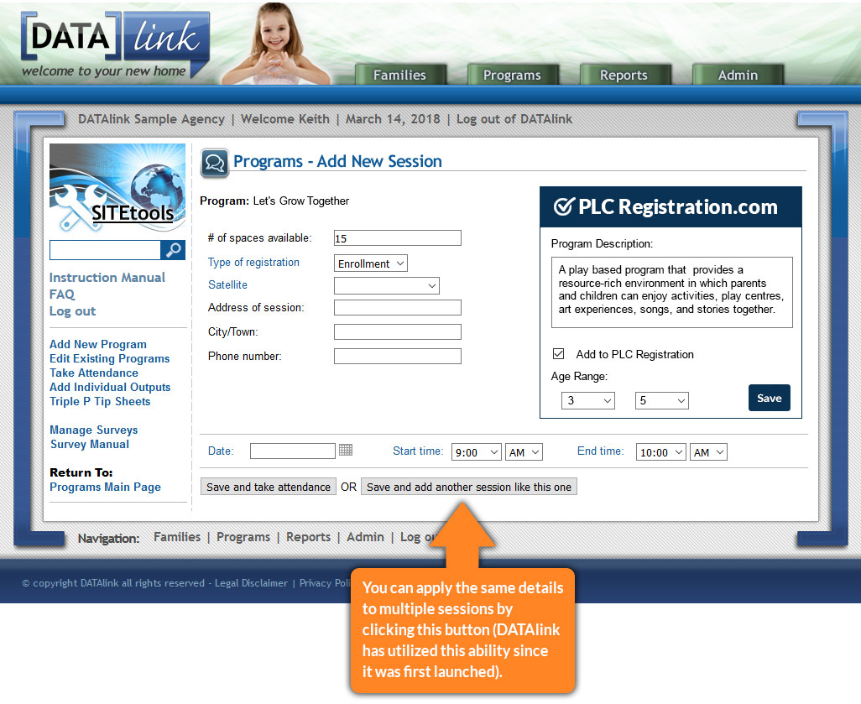Select minimum age range dropdown
The image size is (861, 704).
587,401
